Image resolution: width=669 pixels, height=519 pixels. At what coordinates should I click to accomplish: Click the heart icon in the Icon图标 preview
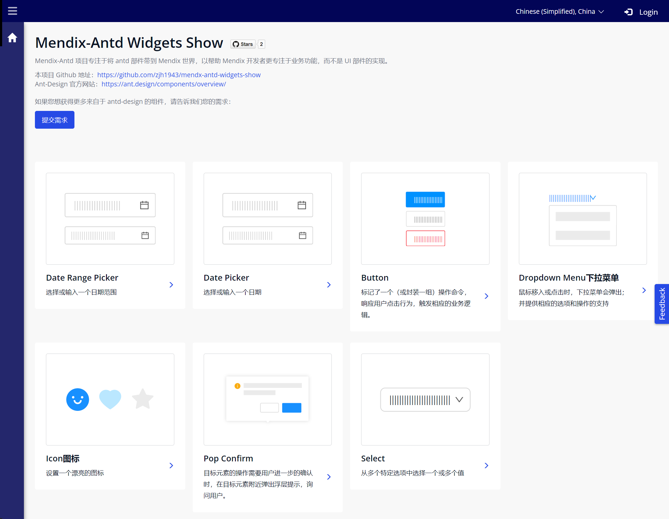pyautogui.click(x=110, y=399)
